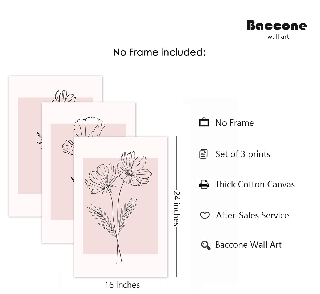Click the "16 inches" width label

point(122,285)
